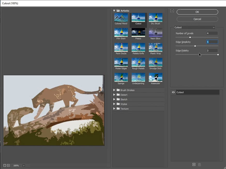Toggle visibility of the Cutout effect layer
This screenshot has width=226, height=169.
point(173,92)
